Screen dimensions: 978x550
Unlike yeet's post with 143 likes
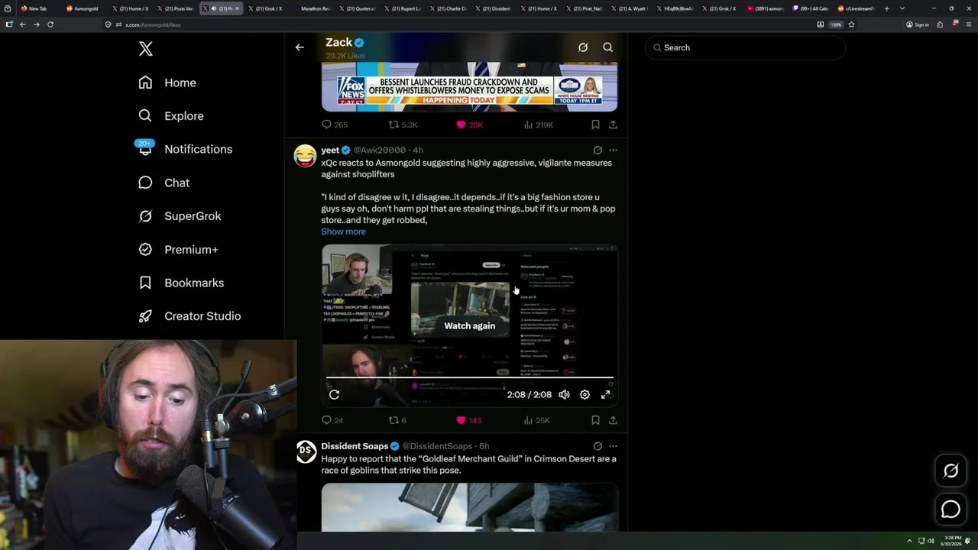[x=468, y=420]
